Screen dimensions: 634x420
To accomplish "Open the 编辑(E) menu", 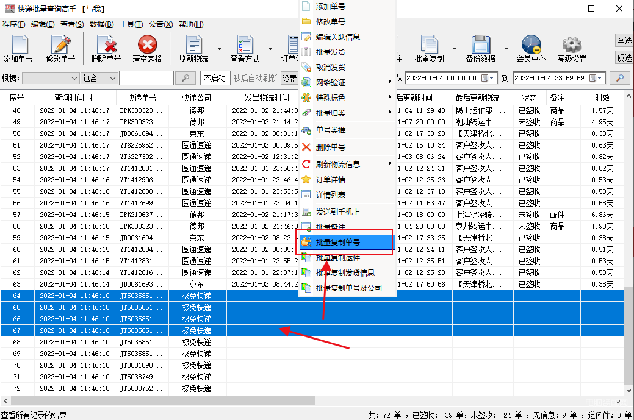I will 43,24.
